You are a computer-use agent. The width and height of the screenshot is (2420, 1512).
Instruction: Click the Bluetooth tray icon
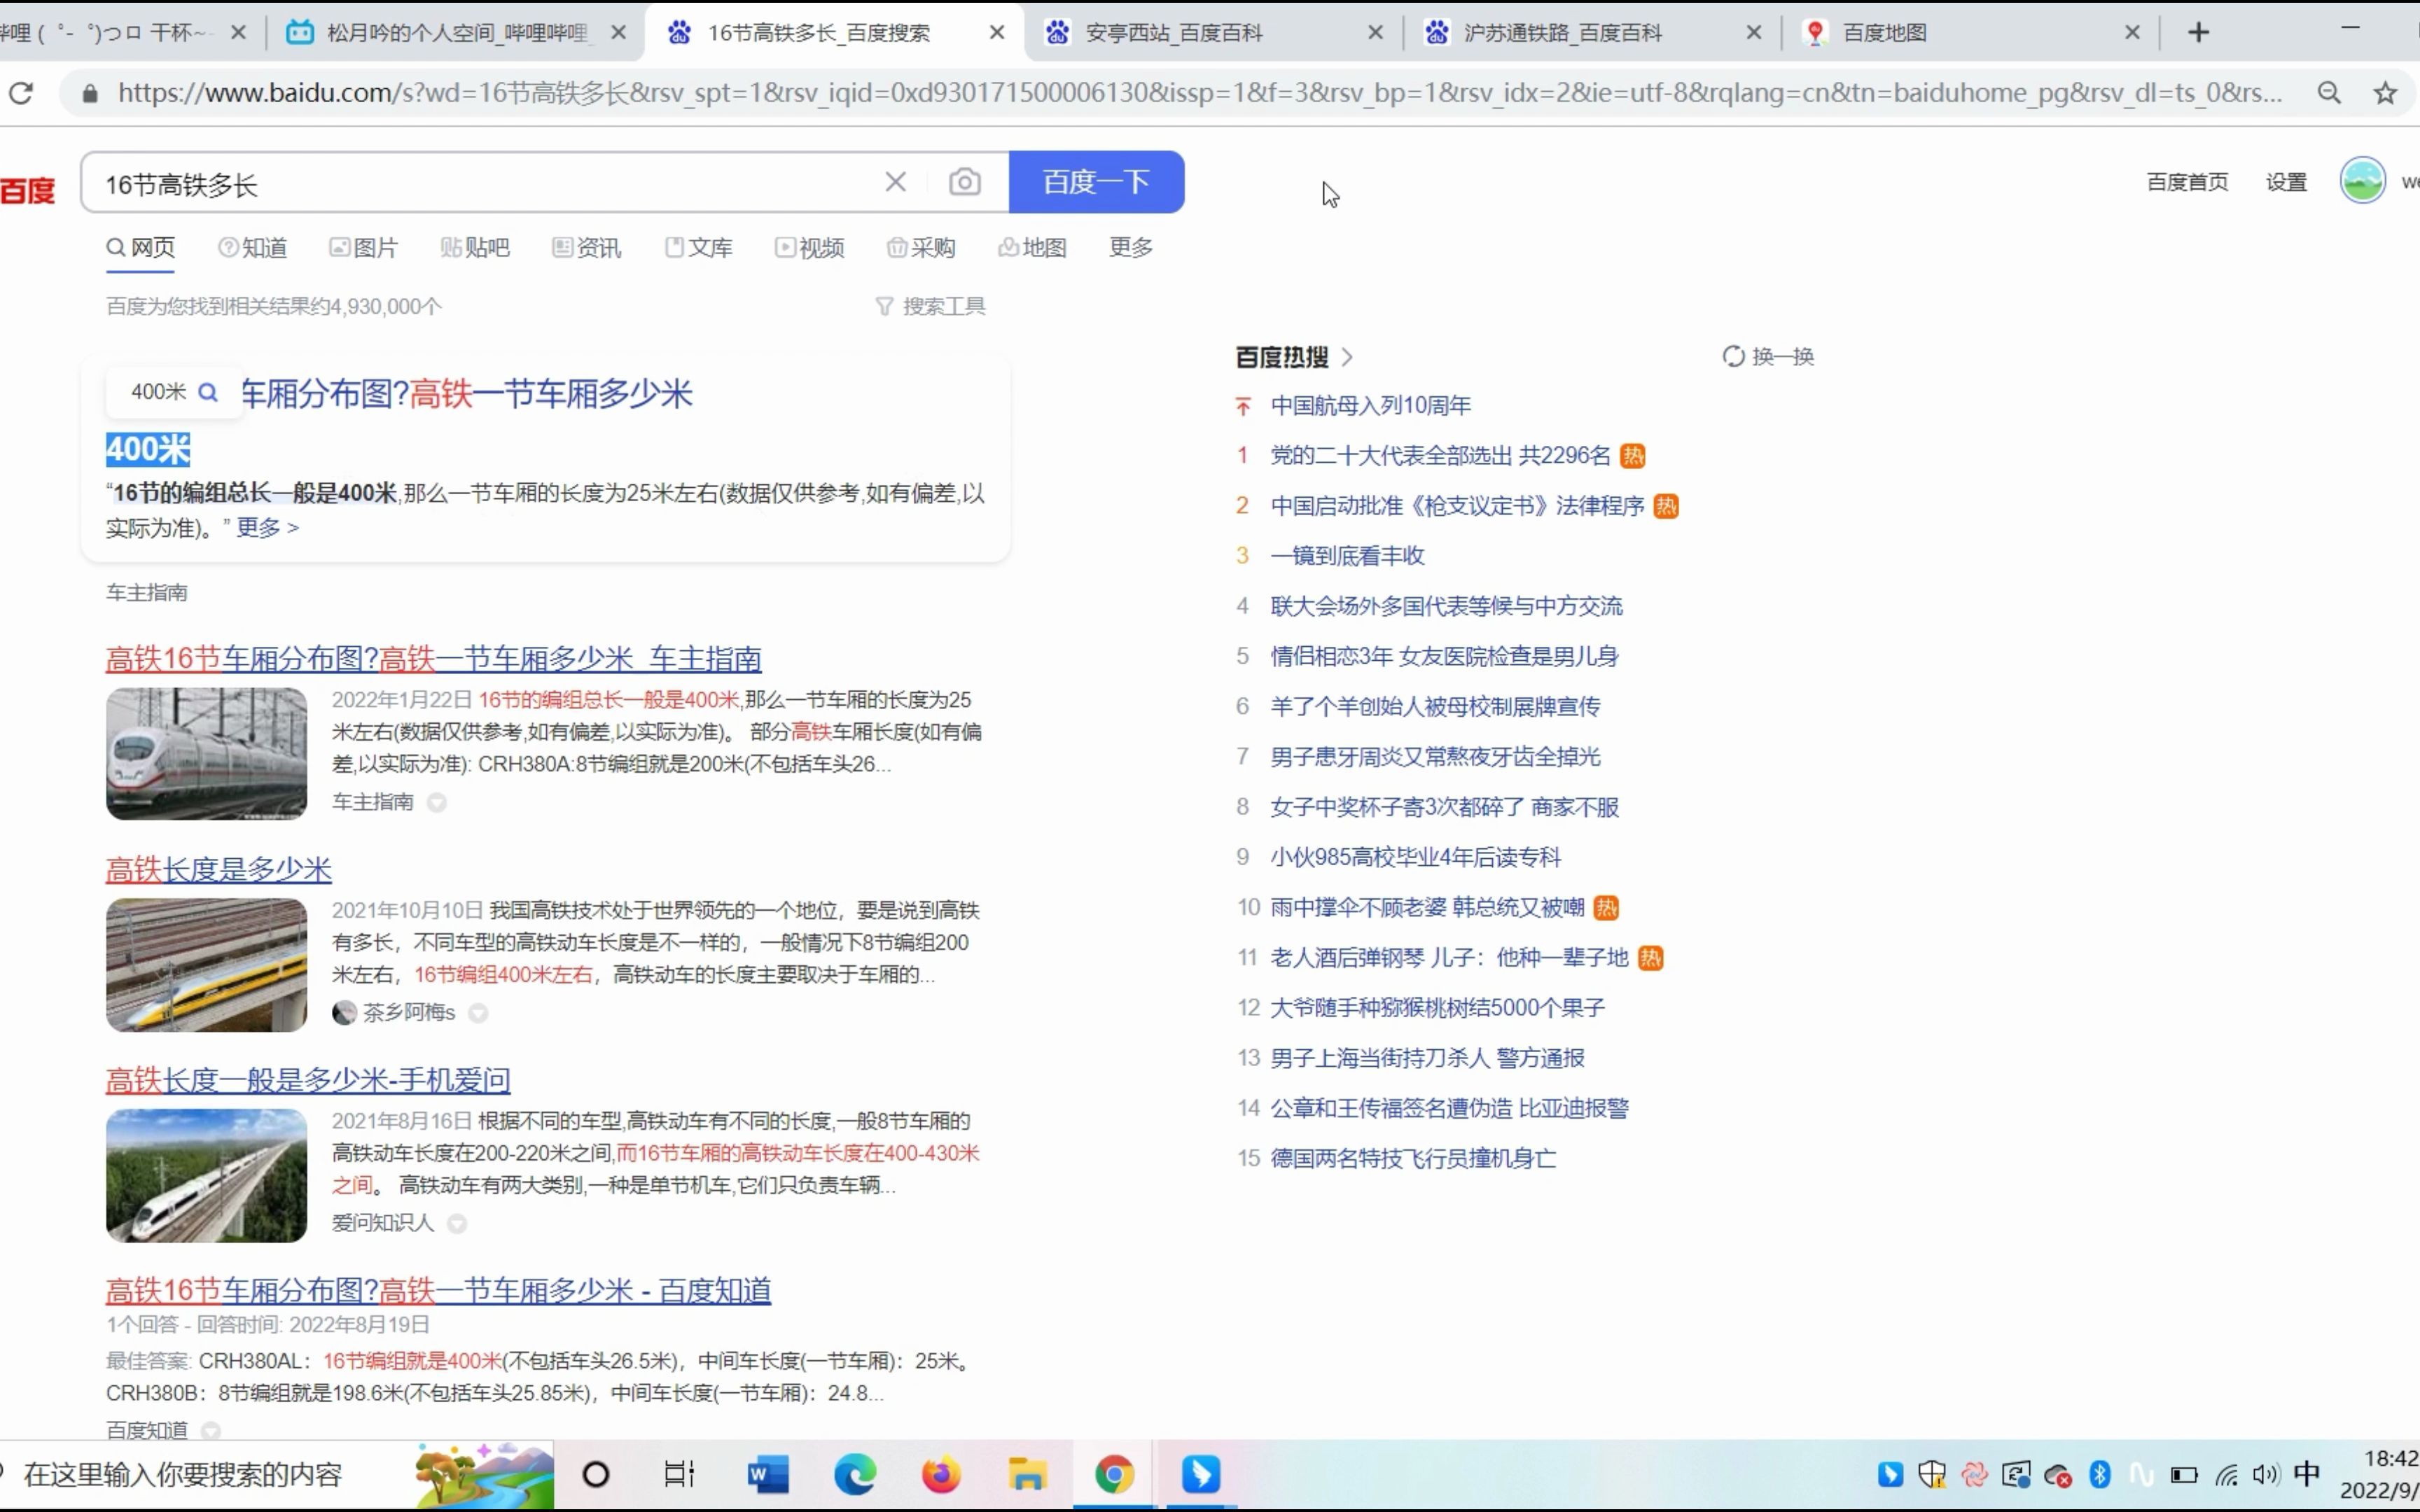click(2100, 1474)
